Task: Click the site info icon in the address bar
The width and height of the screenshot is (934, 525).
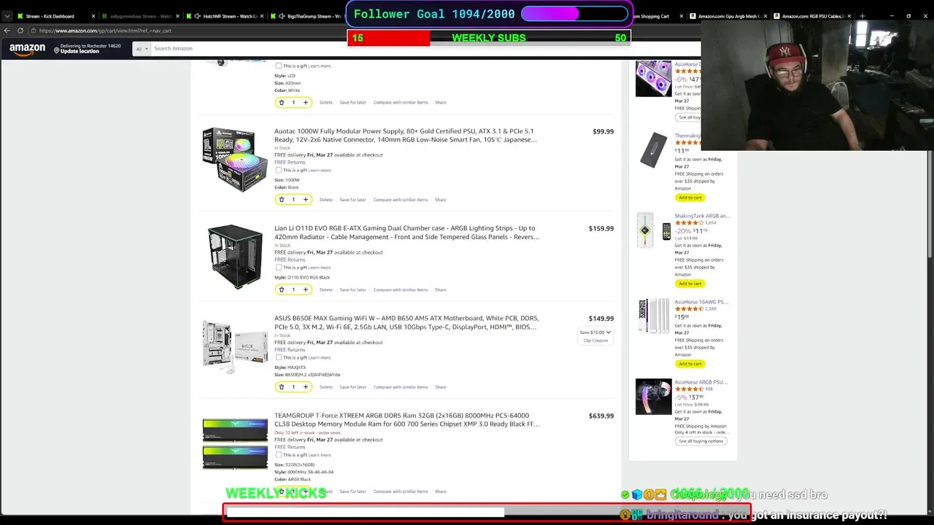Action: [x=34, y=31]
